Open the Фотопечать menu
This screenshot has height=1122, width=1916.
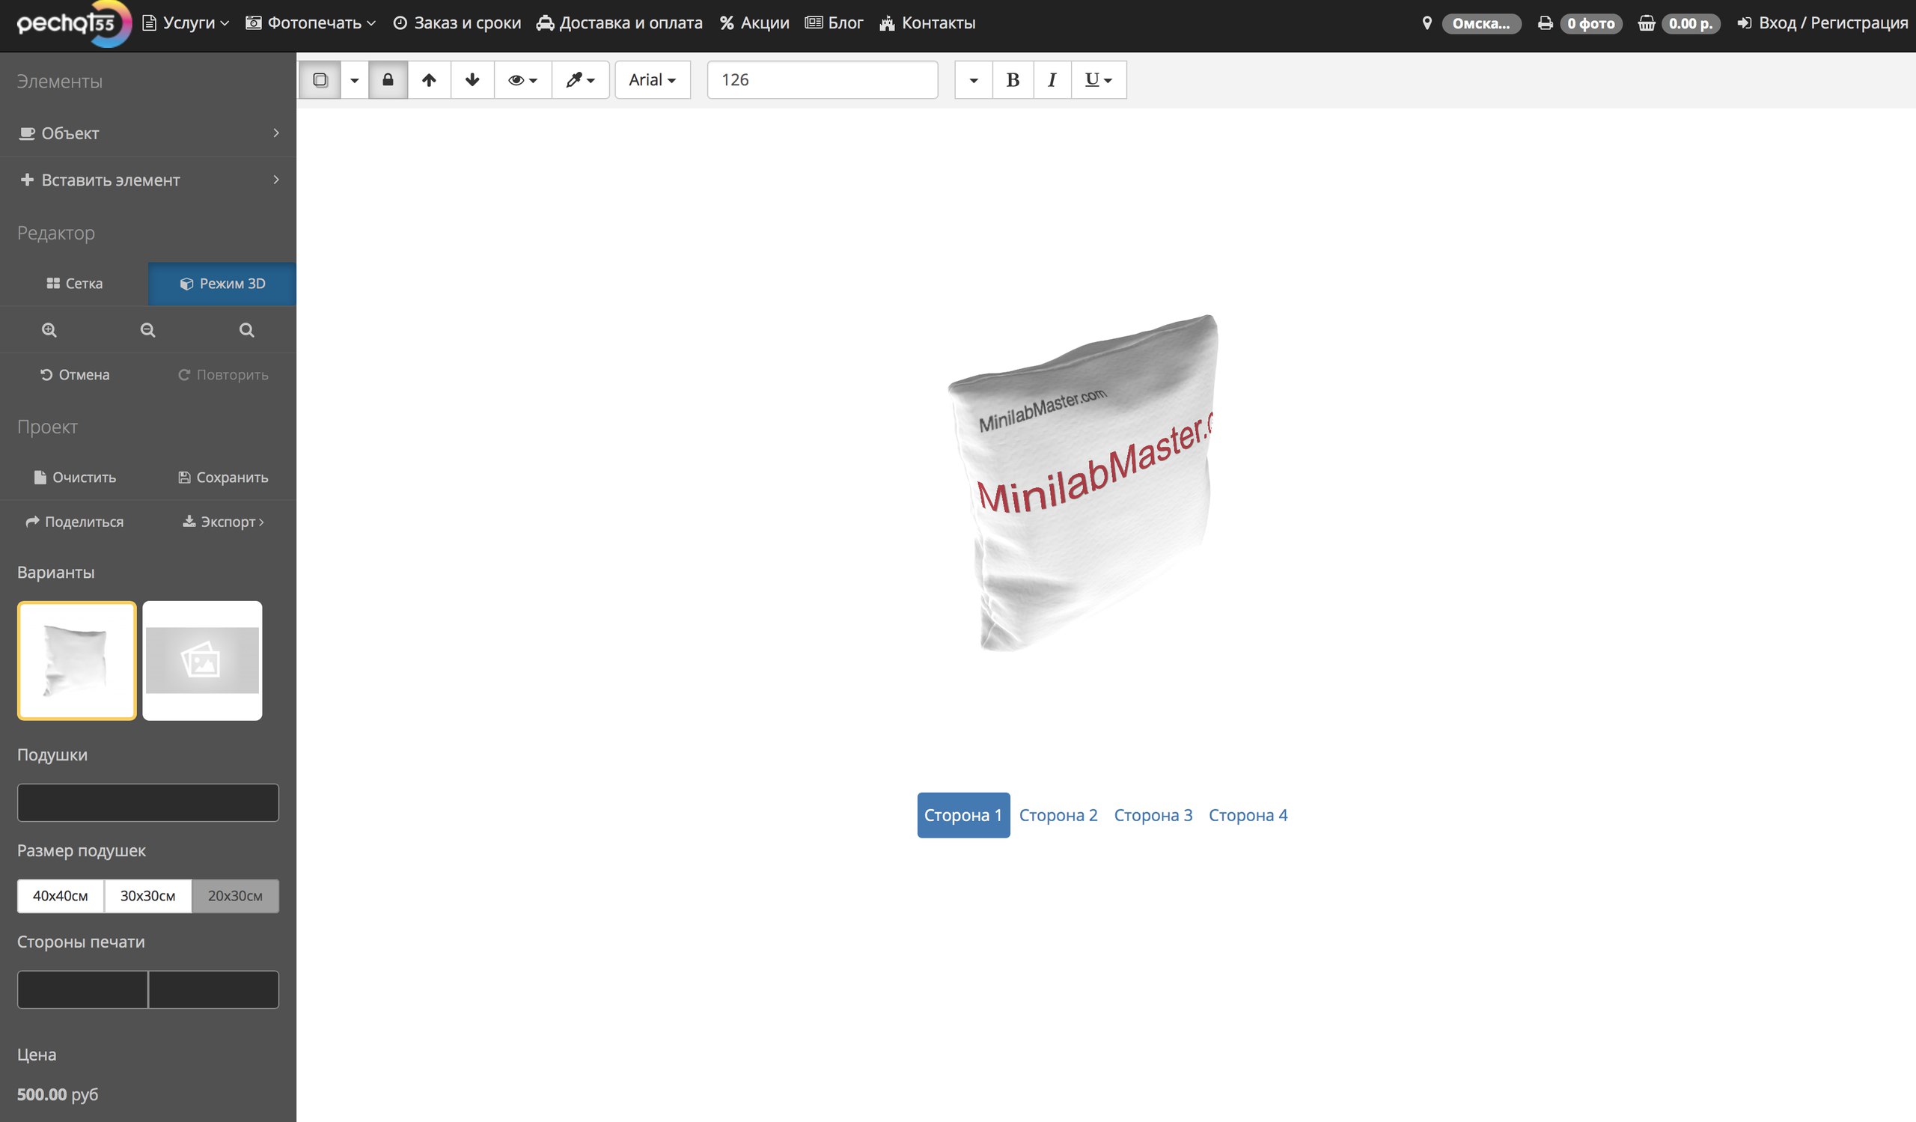[310, 22]
